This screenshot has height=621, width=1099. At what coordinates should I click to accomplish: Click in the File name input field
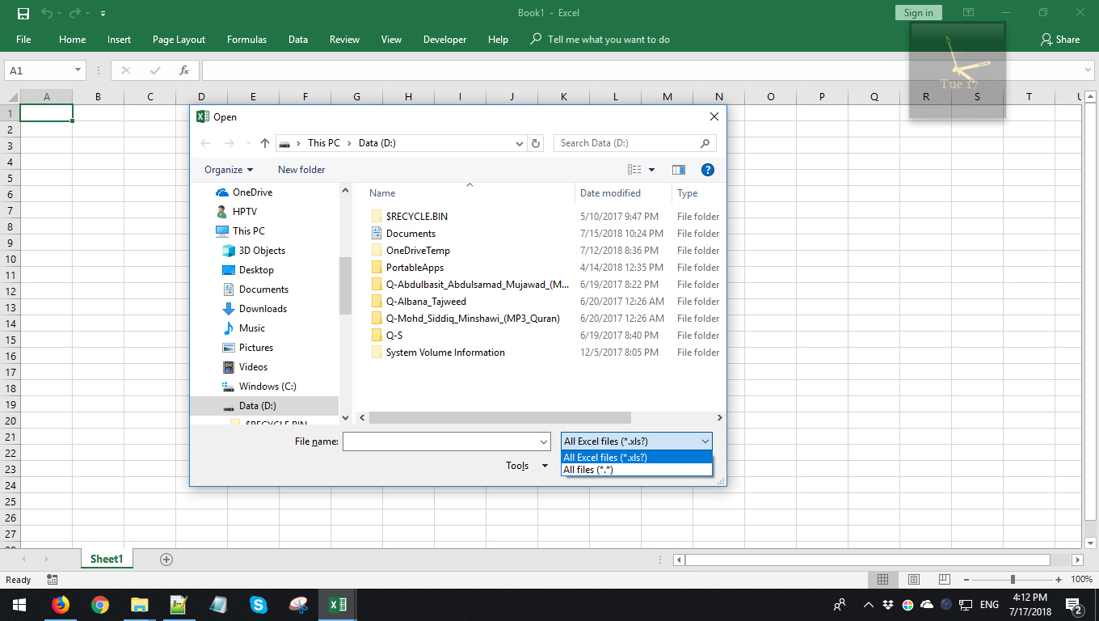pyautogui.click(x=440, y=441)
